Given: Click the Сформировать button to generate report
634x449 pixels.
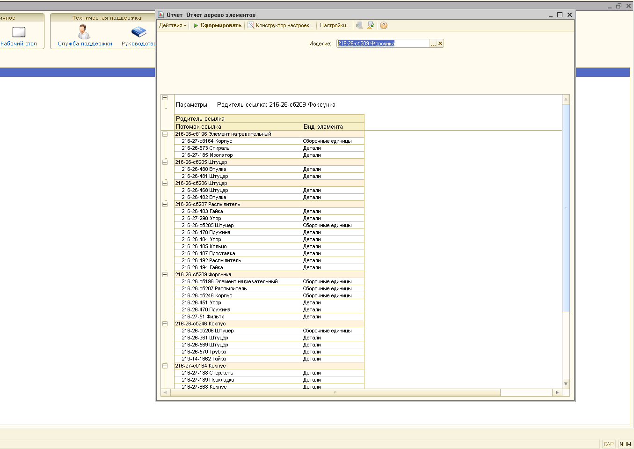Looking at the screenshot, I should click(x=218, y=25).
